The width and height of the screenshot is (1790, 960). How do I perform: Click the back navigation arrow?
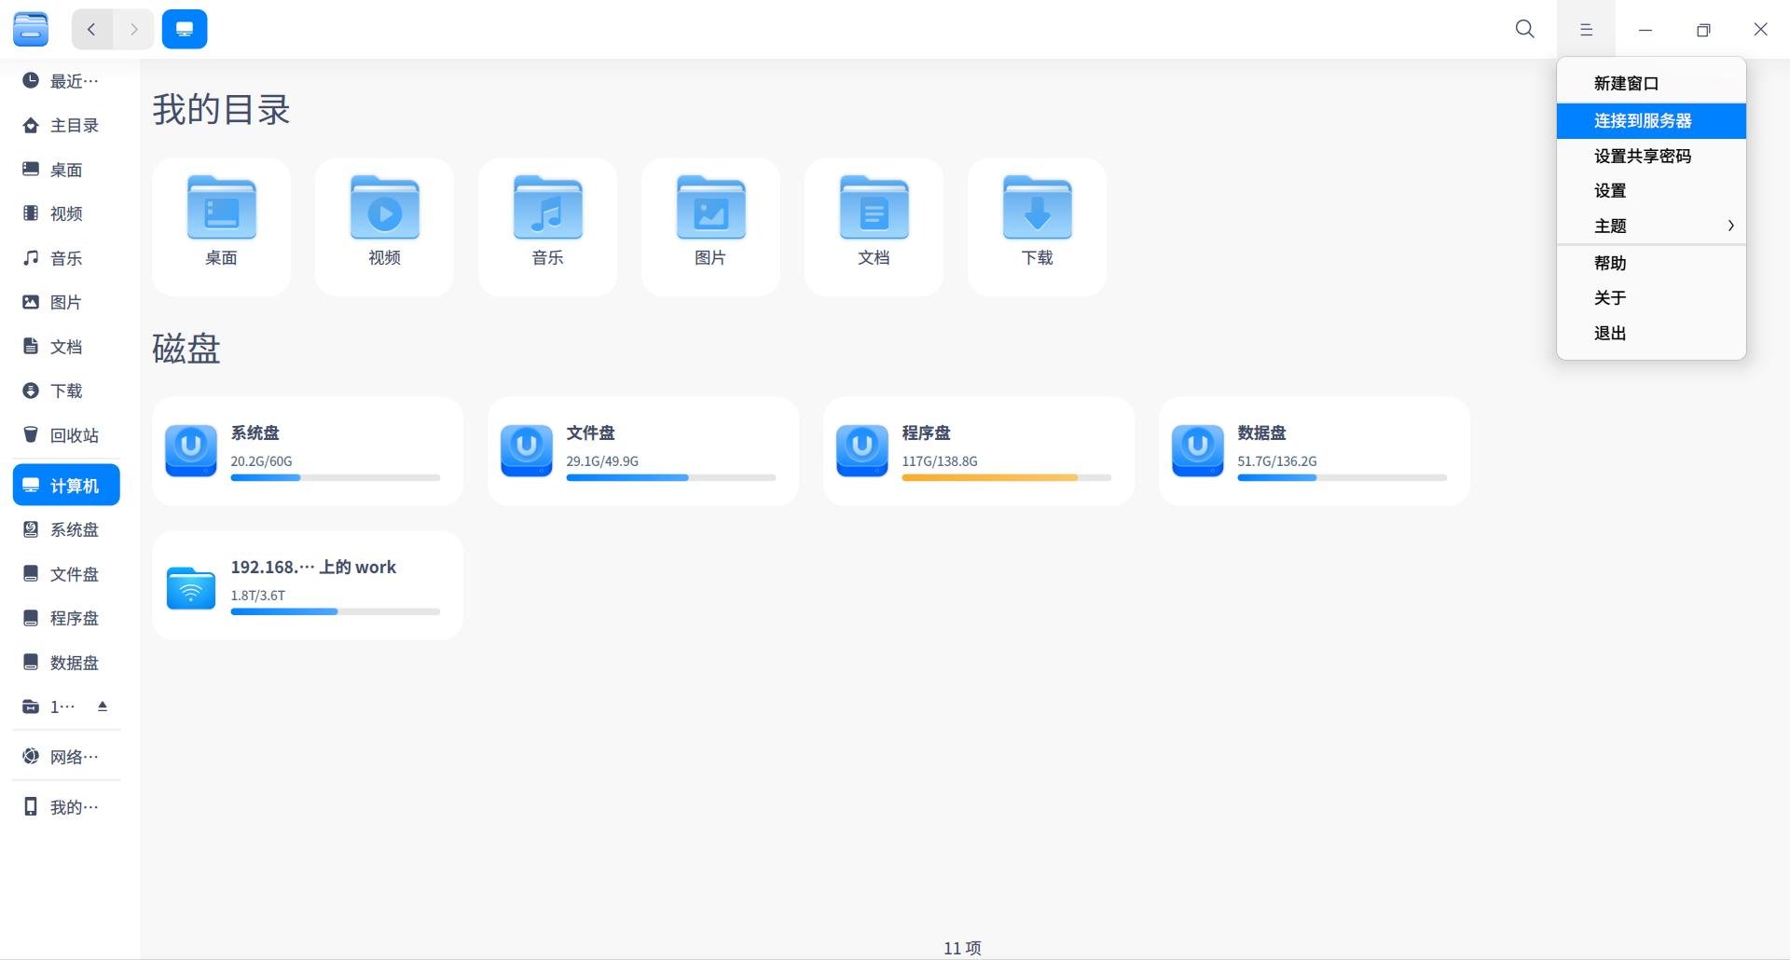pos(91,29)
